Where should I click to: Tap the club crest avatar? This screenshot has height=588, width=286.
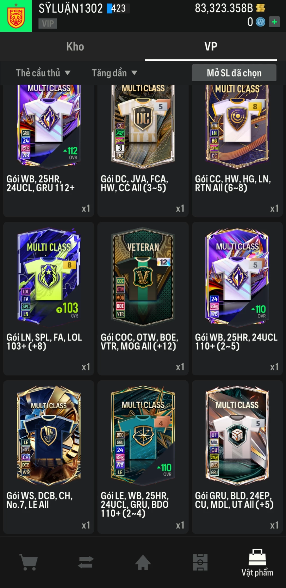point(16,16)
